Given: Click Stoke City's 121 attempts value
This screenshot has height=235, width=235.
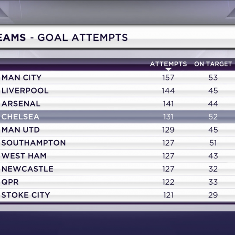Looking at the screenshot, I should click(168, 195).
